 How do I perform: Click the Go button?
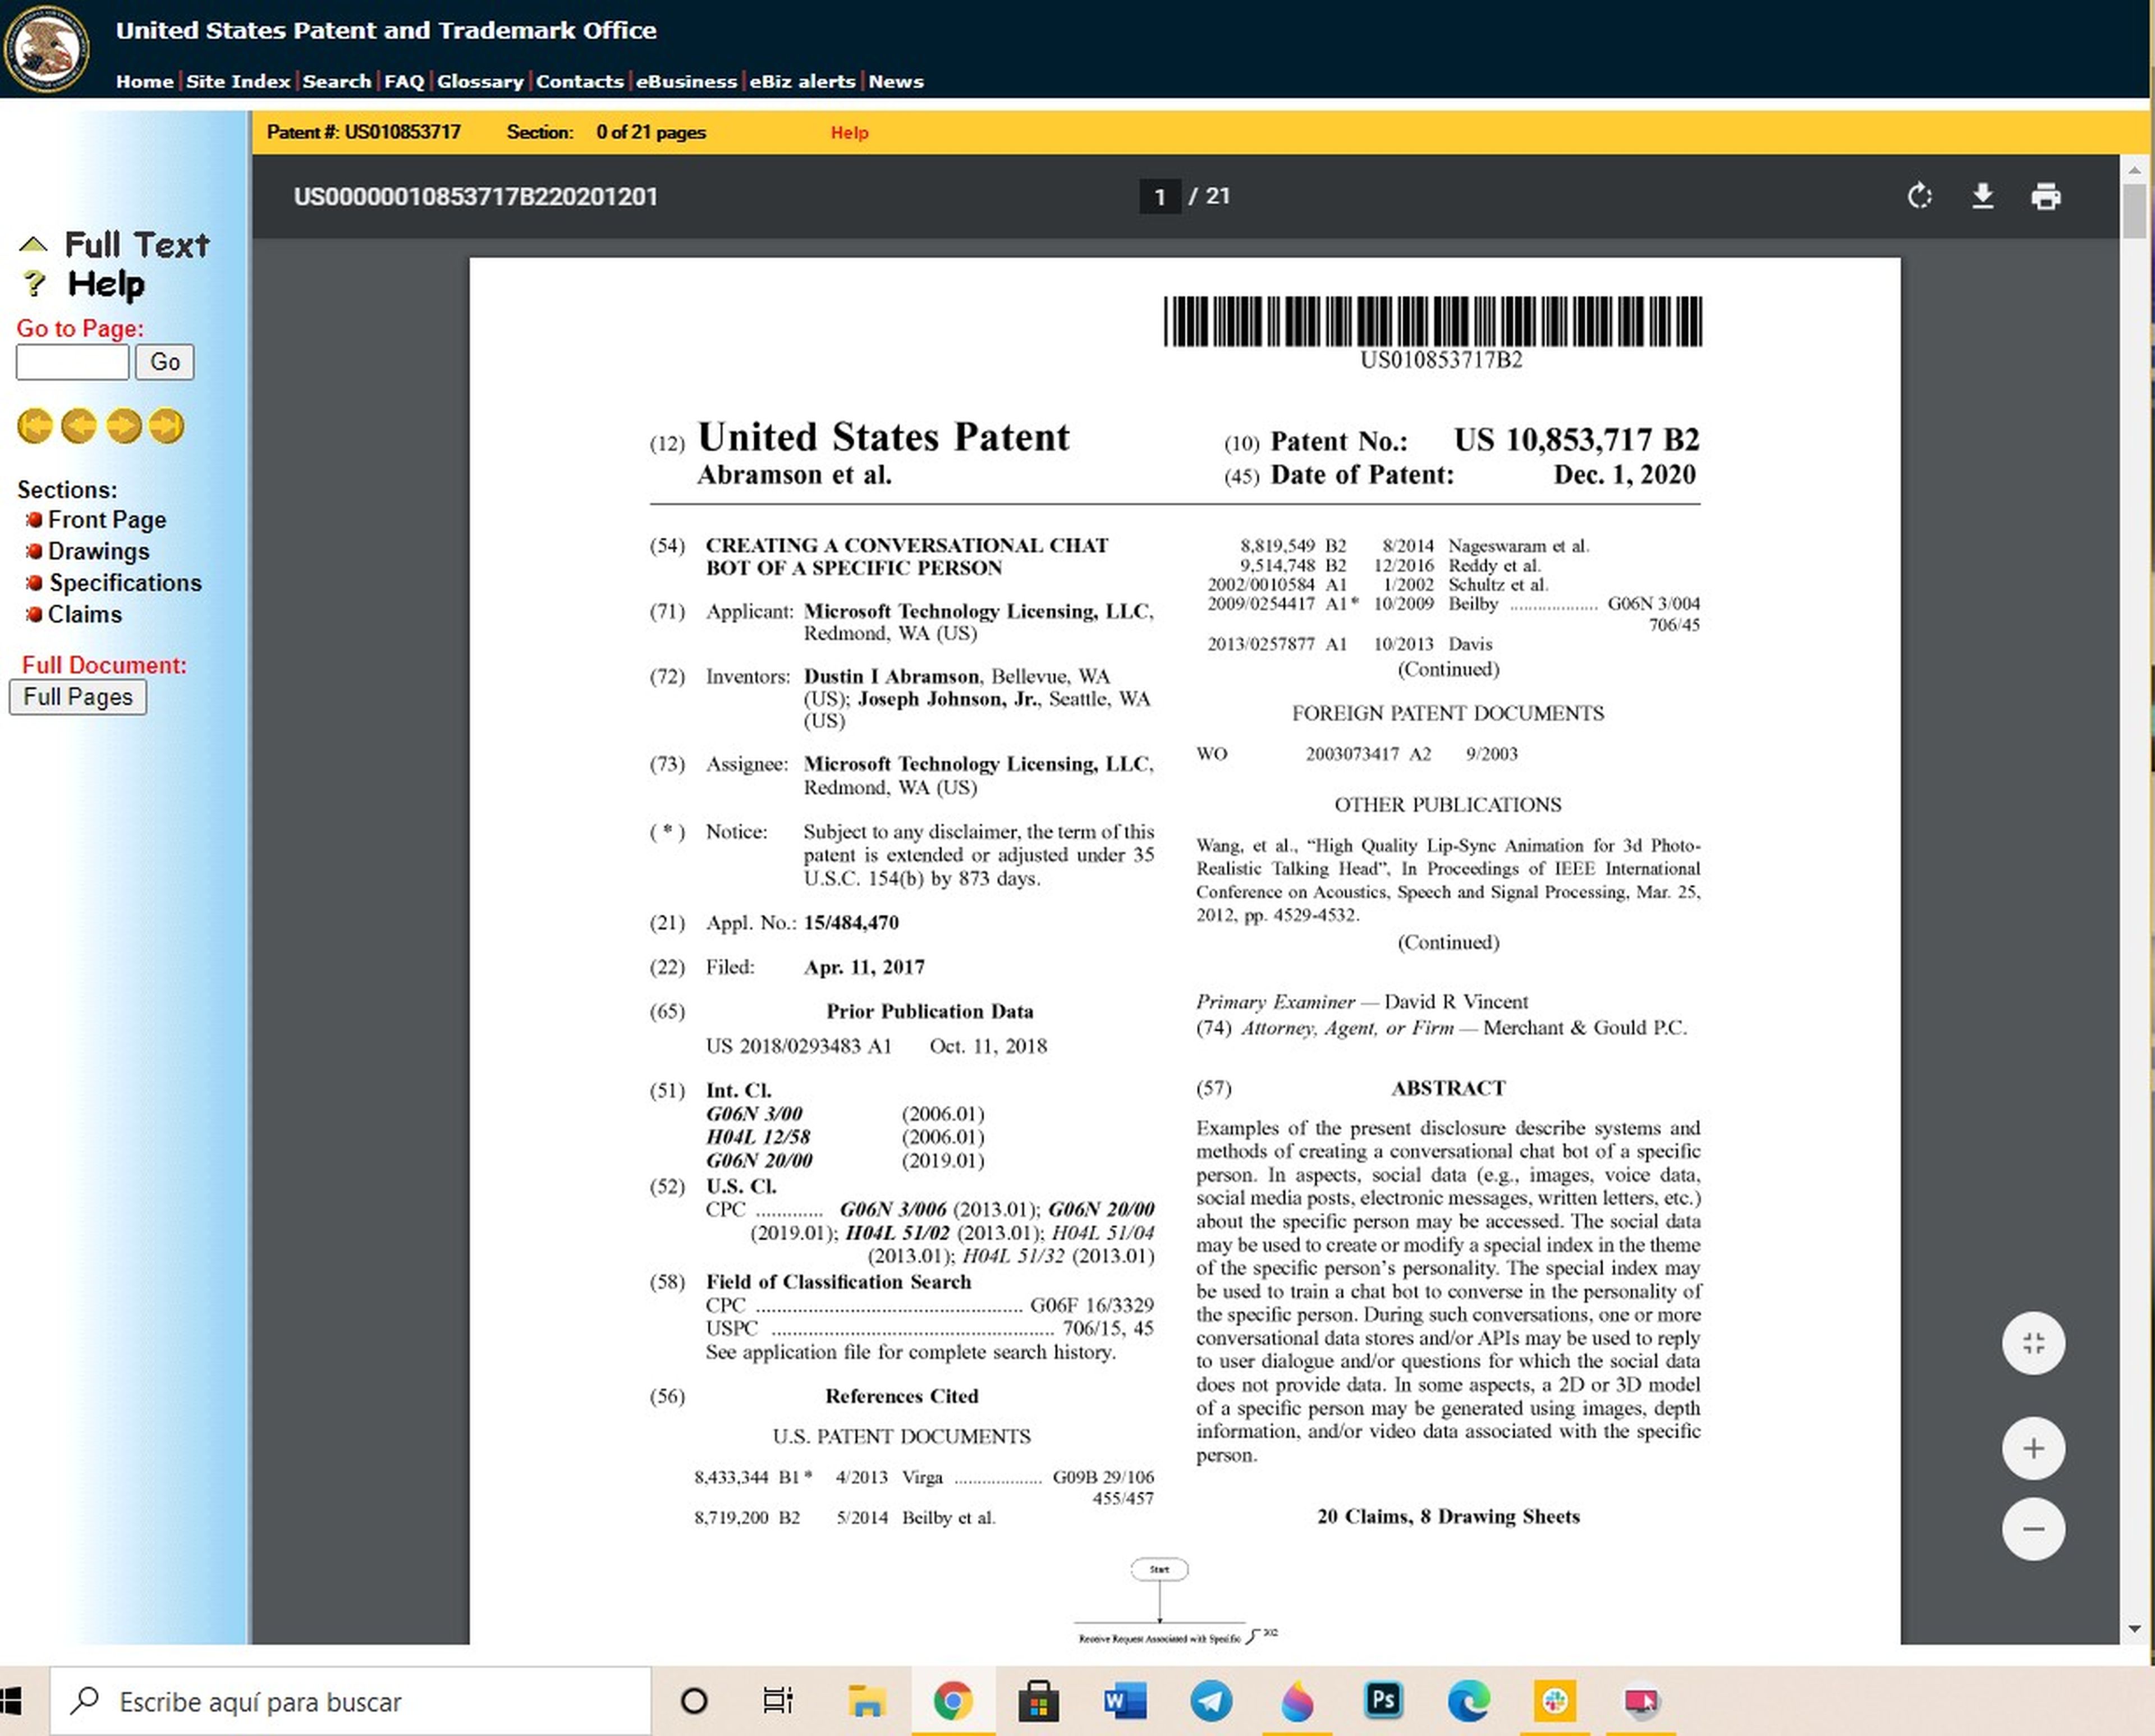point(165,362)
